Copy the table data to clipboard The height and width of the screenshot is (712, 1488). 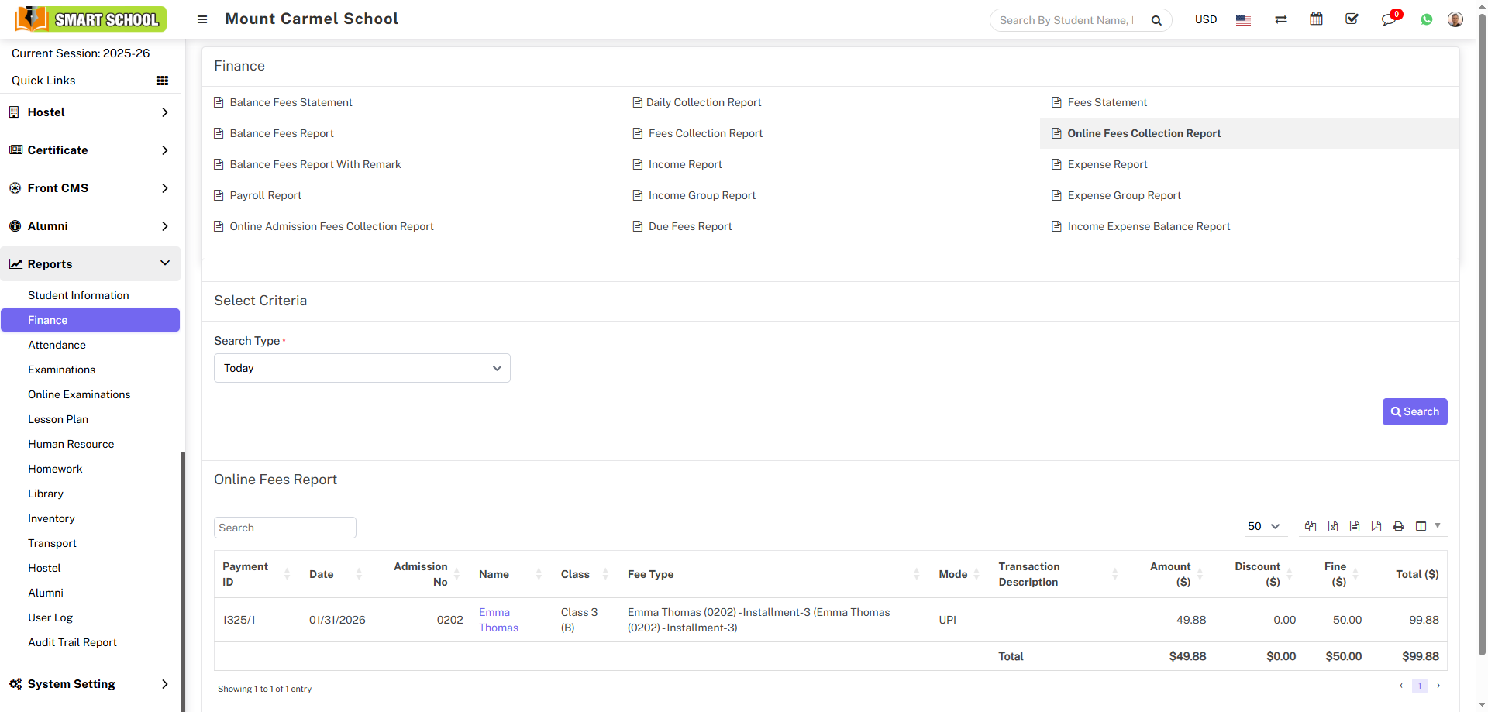coord(1311,526)
